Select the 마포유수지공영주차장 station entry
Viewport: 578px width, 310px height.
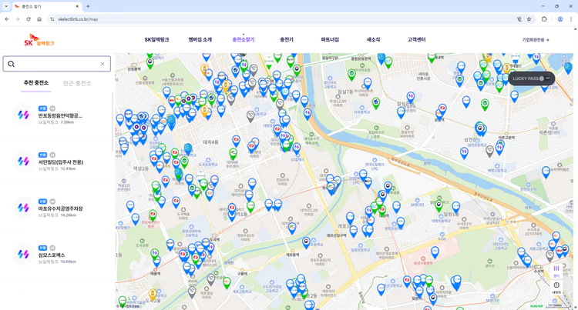click(56, 208)
